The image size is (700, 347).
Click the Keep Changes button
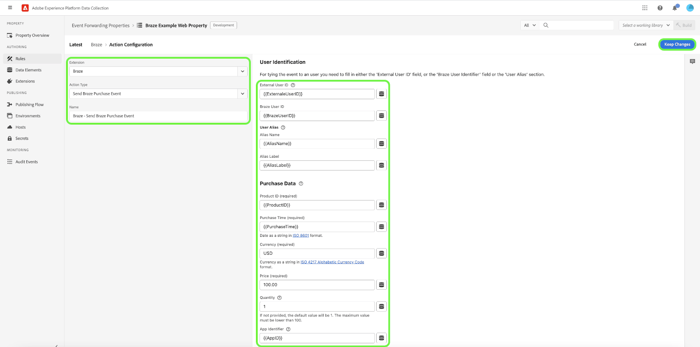677,45
